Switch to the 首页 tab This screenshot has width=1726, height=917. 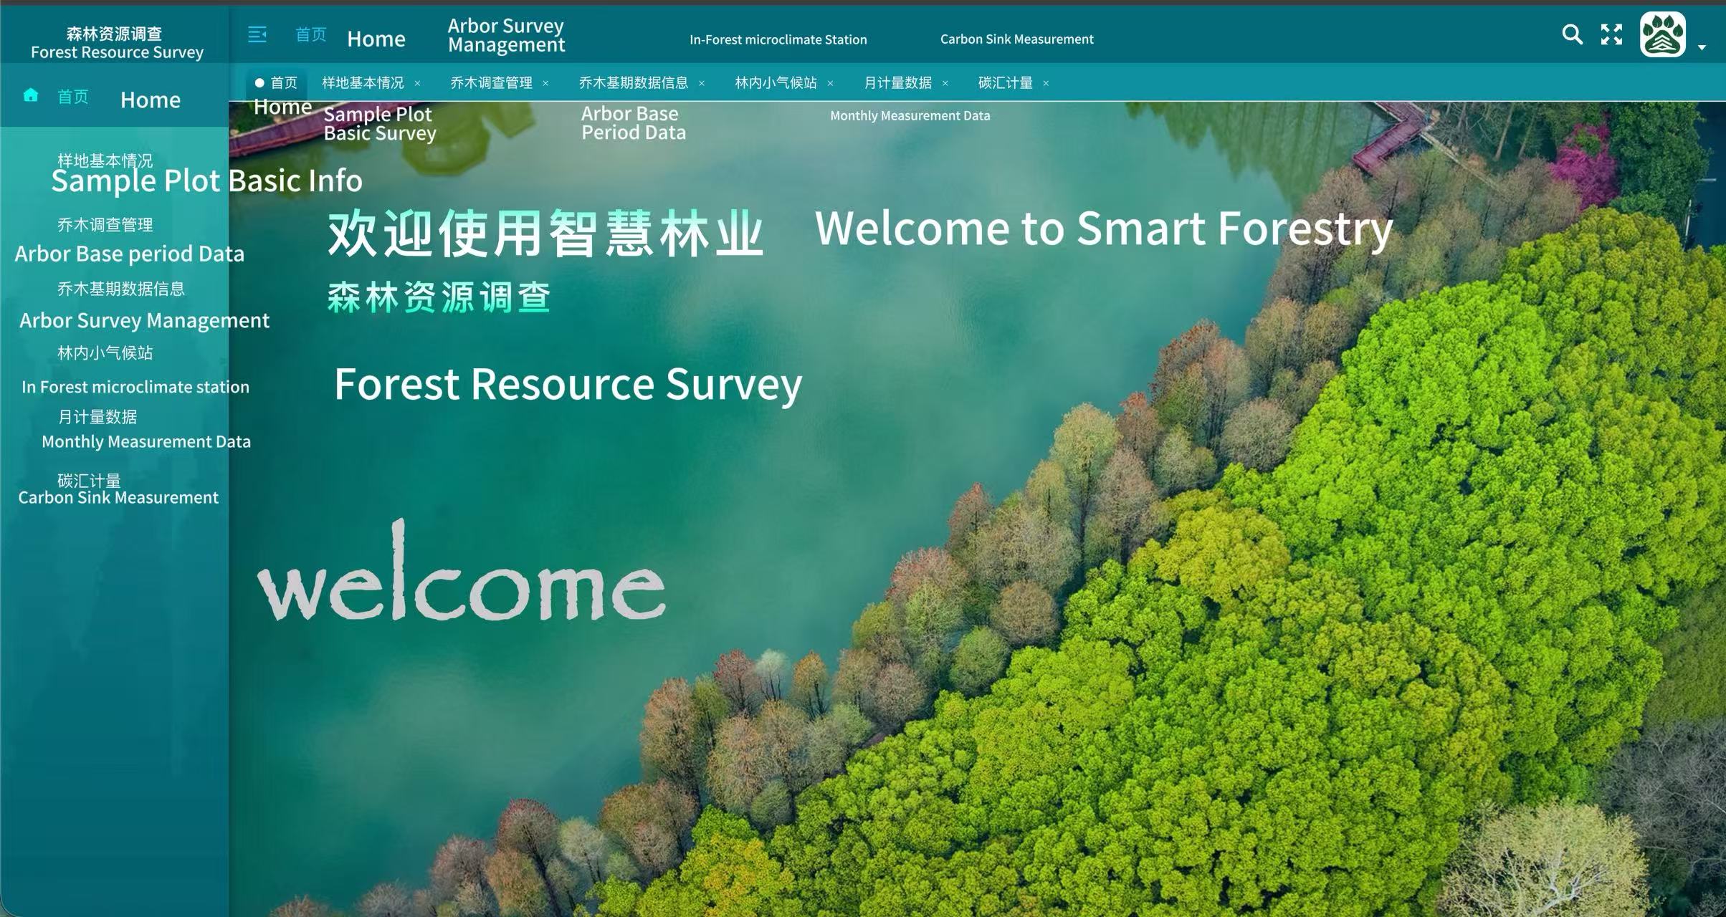point(277,83)
